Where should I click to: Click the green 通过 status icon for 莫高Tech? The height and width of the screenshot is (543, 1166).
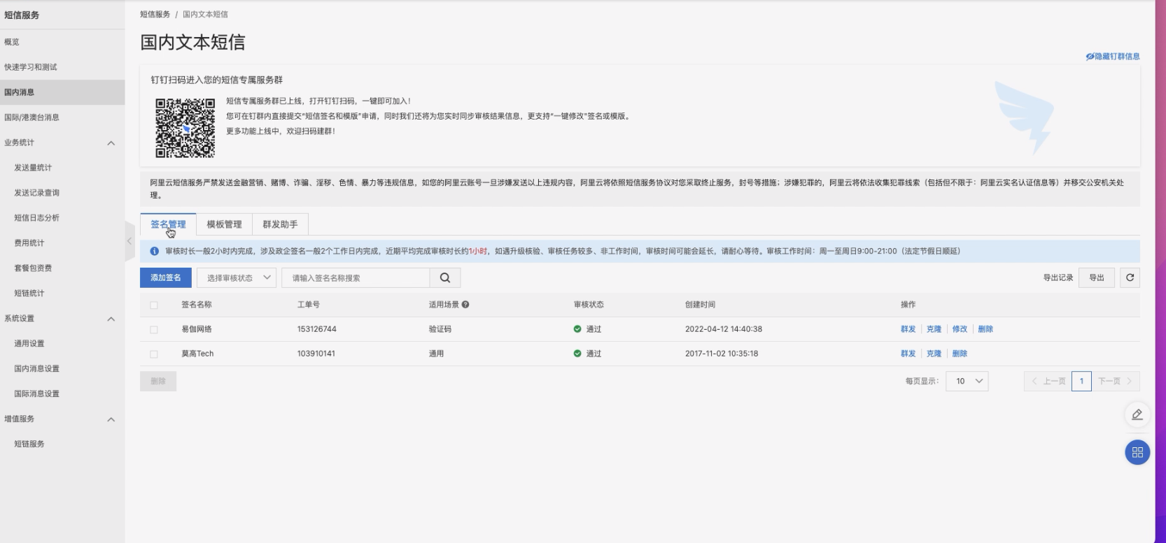pos(577,354)
